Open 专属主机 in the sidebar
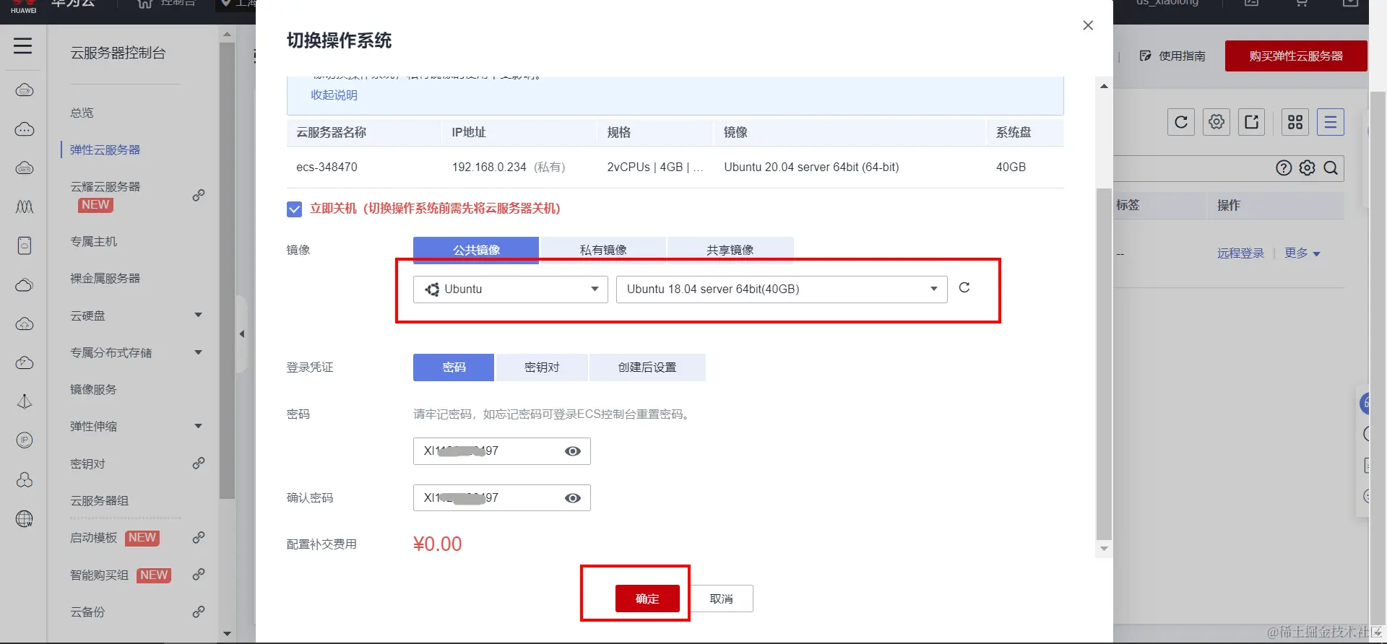The height and width of the screenshot is (644, 1387). 93,241
